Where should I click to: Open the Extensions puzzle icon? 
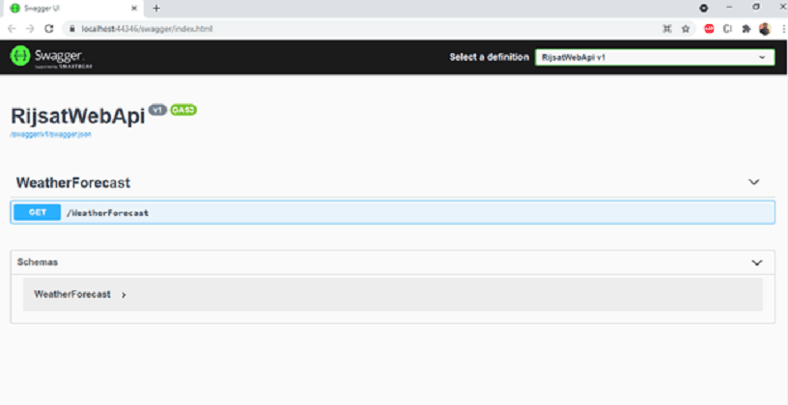point(746,29)
